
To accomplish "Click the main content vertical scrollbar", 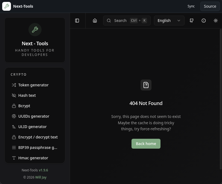I will tap(221, 99).
